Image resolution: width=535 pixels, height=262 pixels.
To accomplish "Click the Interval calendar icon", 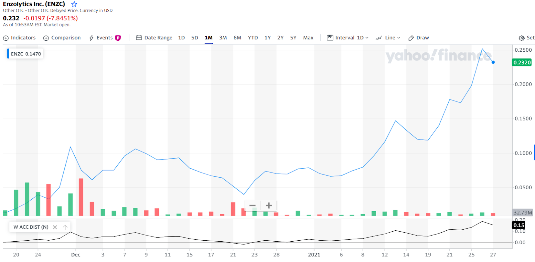I will point(330,38).
